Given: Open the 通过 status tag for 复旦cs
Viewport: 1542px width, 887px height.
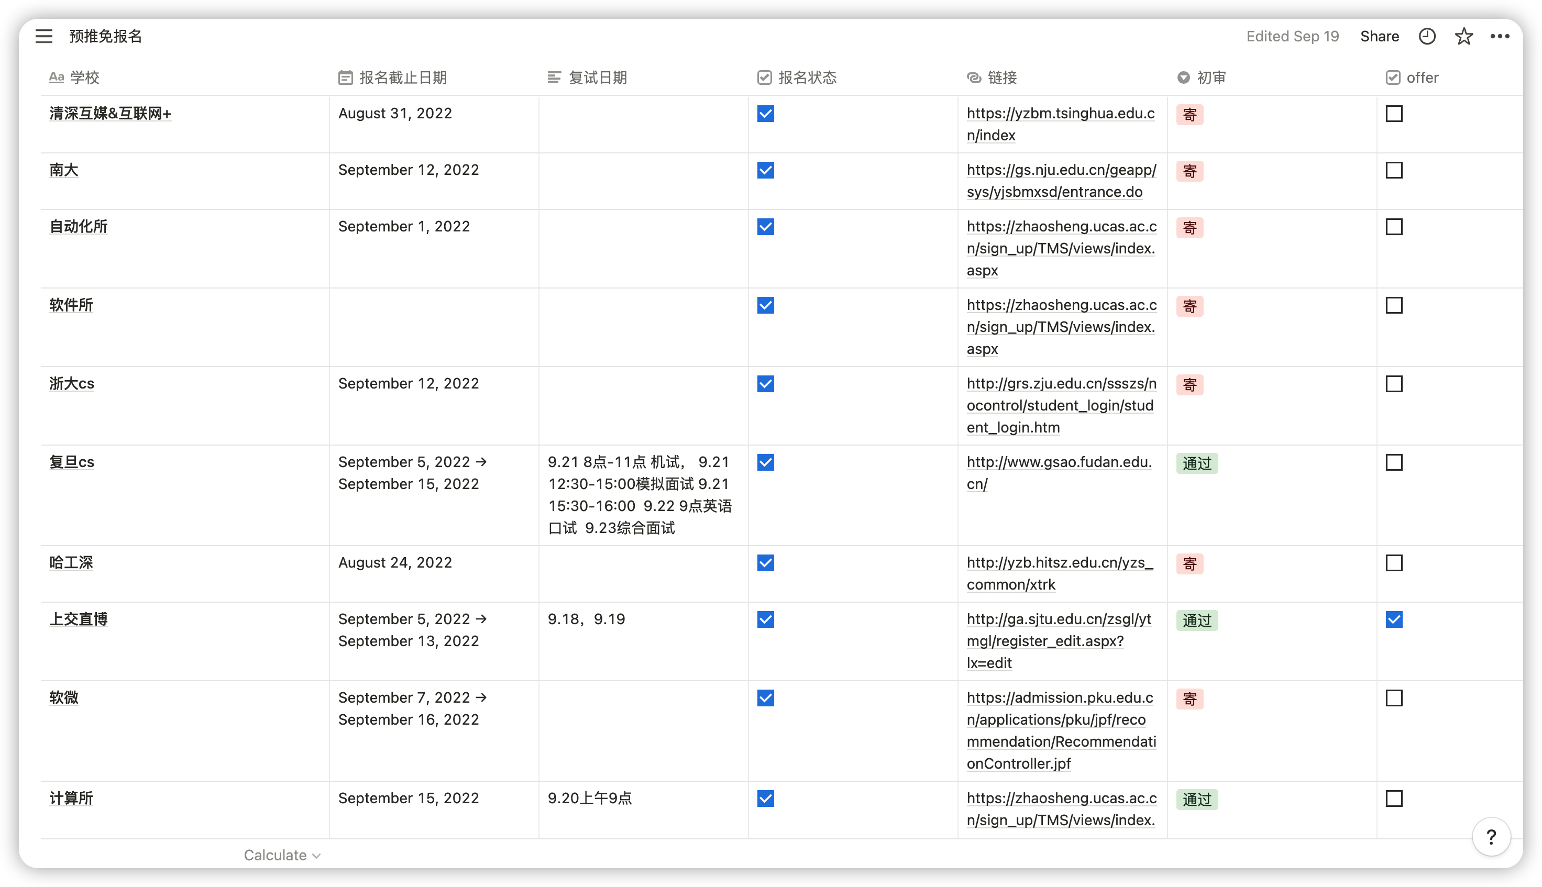Looking at the screenshot, I should point(1196,463).
